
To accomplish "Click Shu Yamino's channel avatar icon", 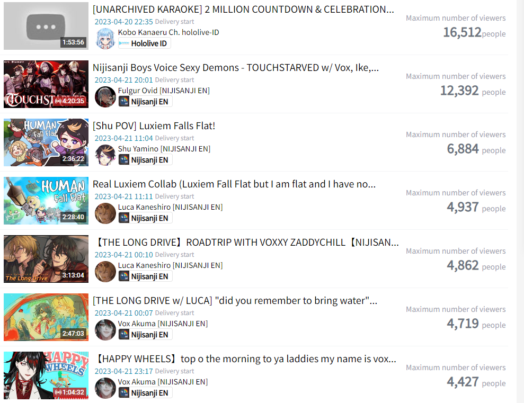I will pos(105,155).
